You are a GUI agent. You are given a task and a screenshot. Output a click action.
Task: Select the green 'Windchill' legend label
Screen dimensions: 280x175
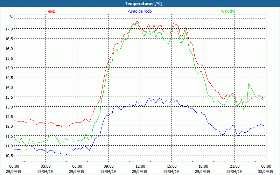228,11
